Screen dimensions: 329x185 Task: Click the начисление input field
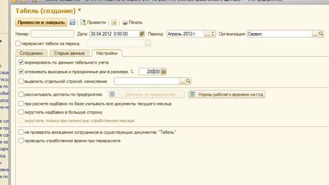pos(147,81)
